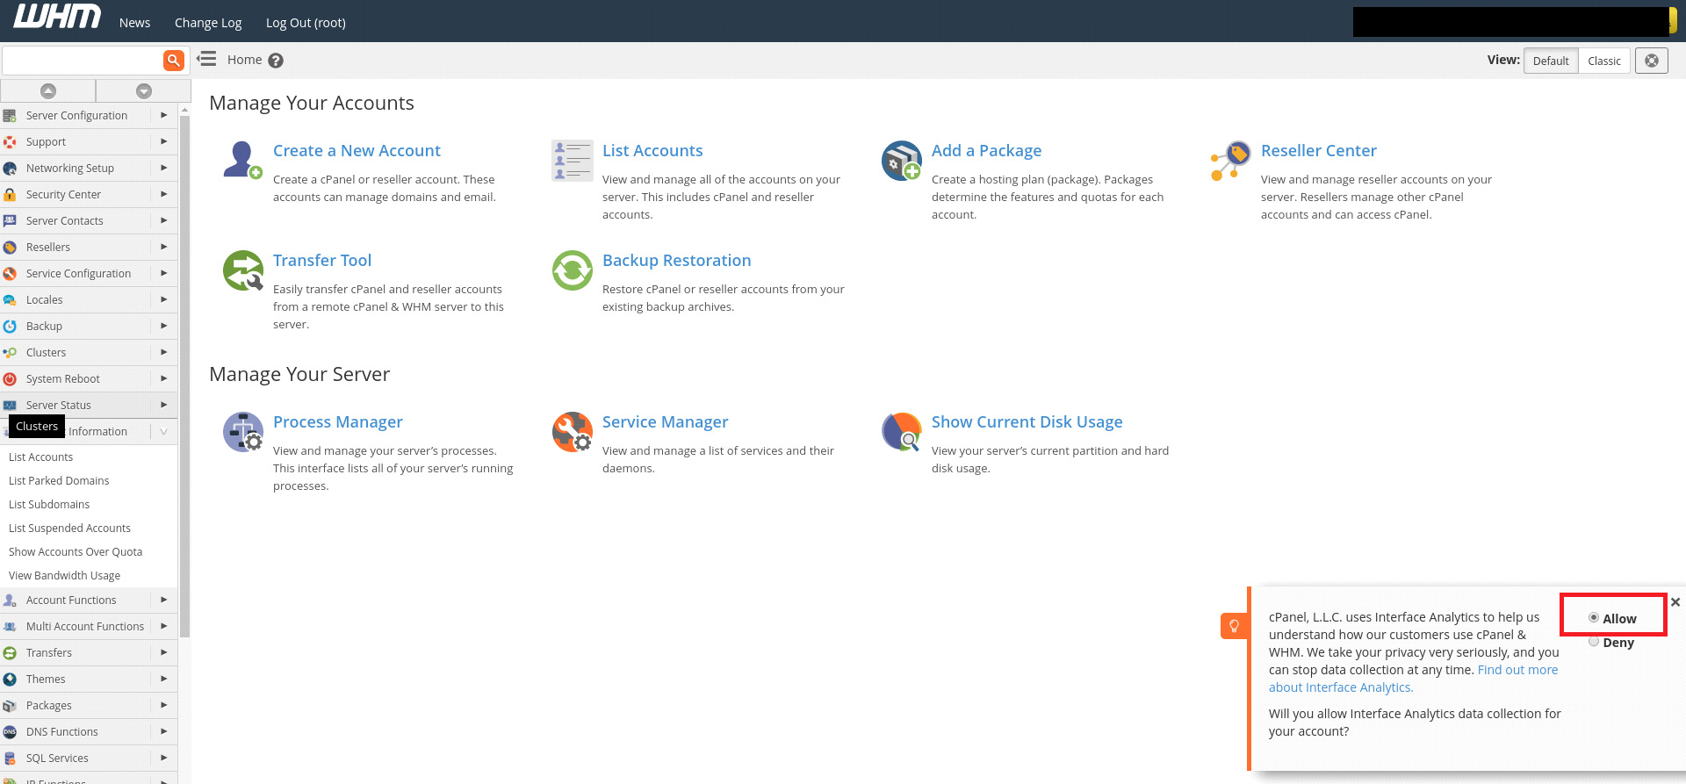
Task: Open the Show Current Disk Usage icon
Action: [901, 432]
